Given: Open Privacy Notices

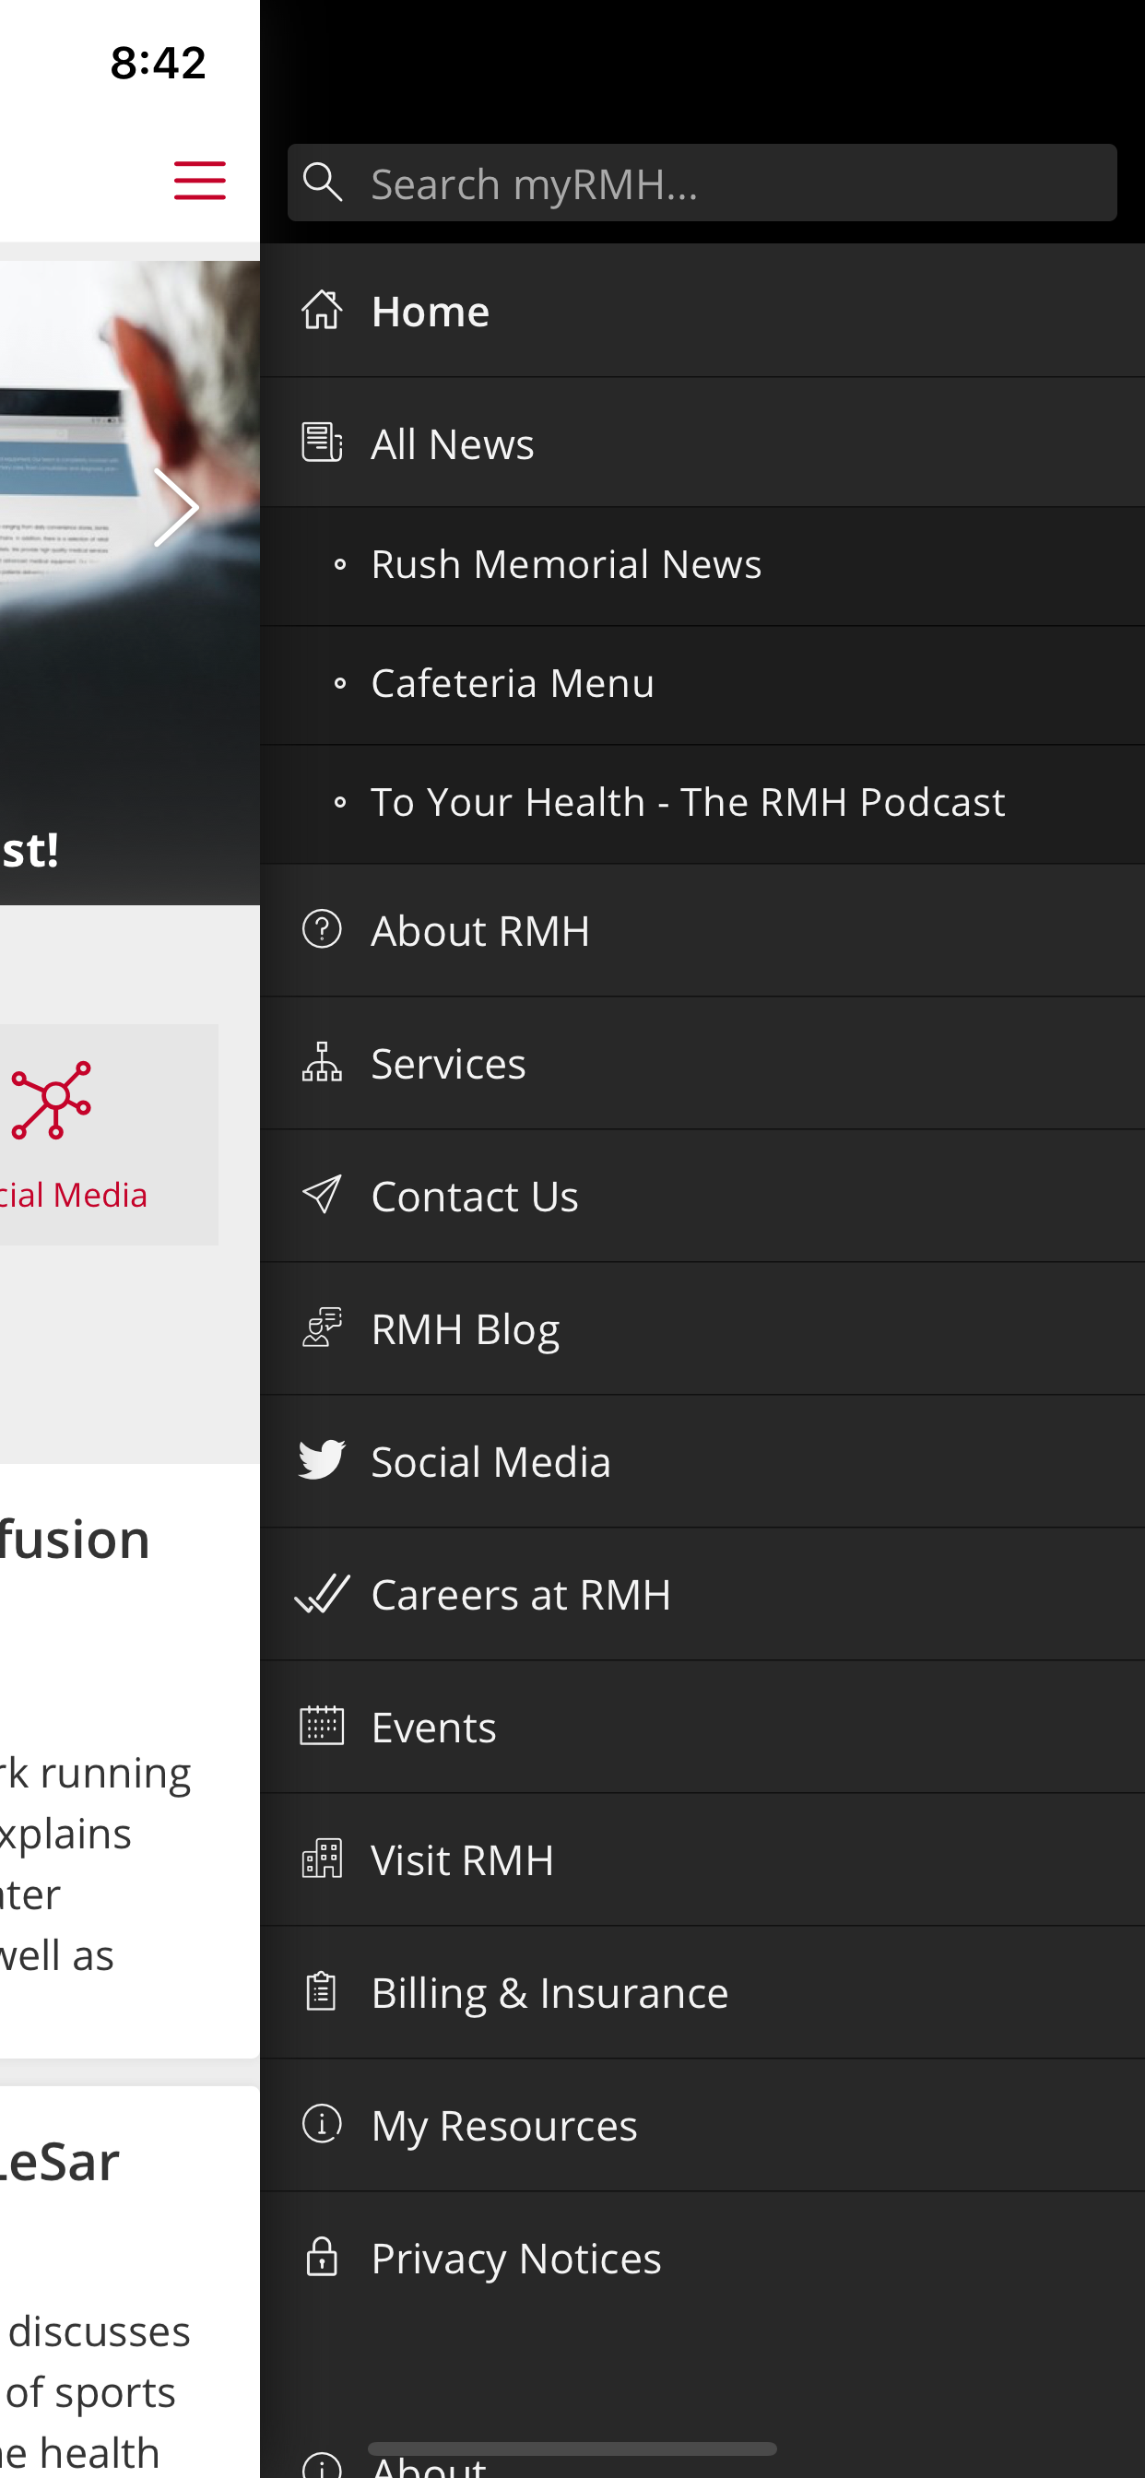Looking at the screenshot, I should [x=702, y=2258].
